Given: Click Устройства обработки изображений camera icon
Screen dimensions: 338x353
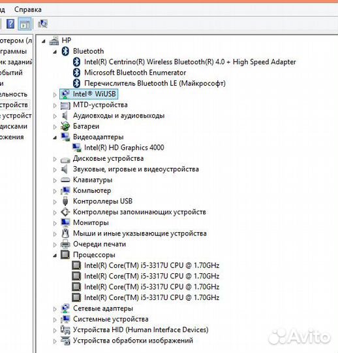Looking at the screenshot, I should (x=65, y=341).
